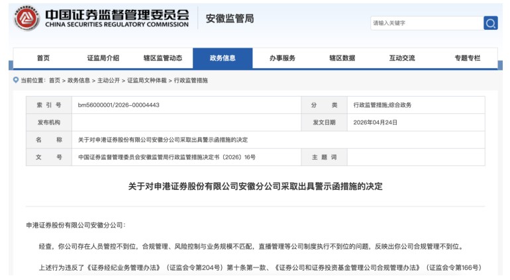This screenshot has width=510, height=280.
Task: Click the 文号 label cell
Action: tap(49, 157)
